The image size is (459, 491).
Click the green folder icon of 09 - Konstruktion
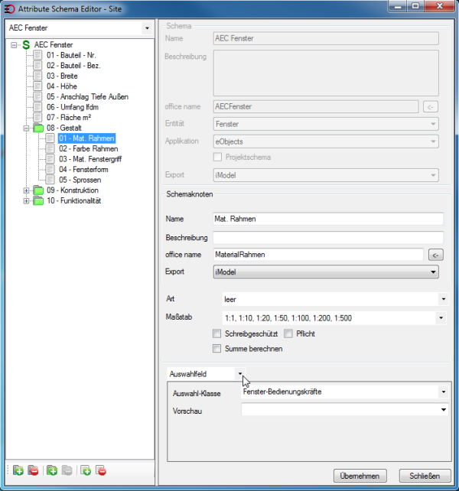pos(38,190)
